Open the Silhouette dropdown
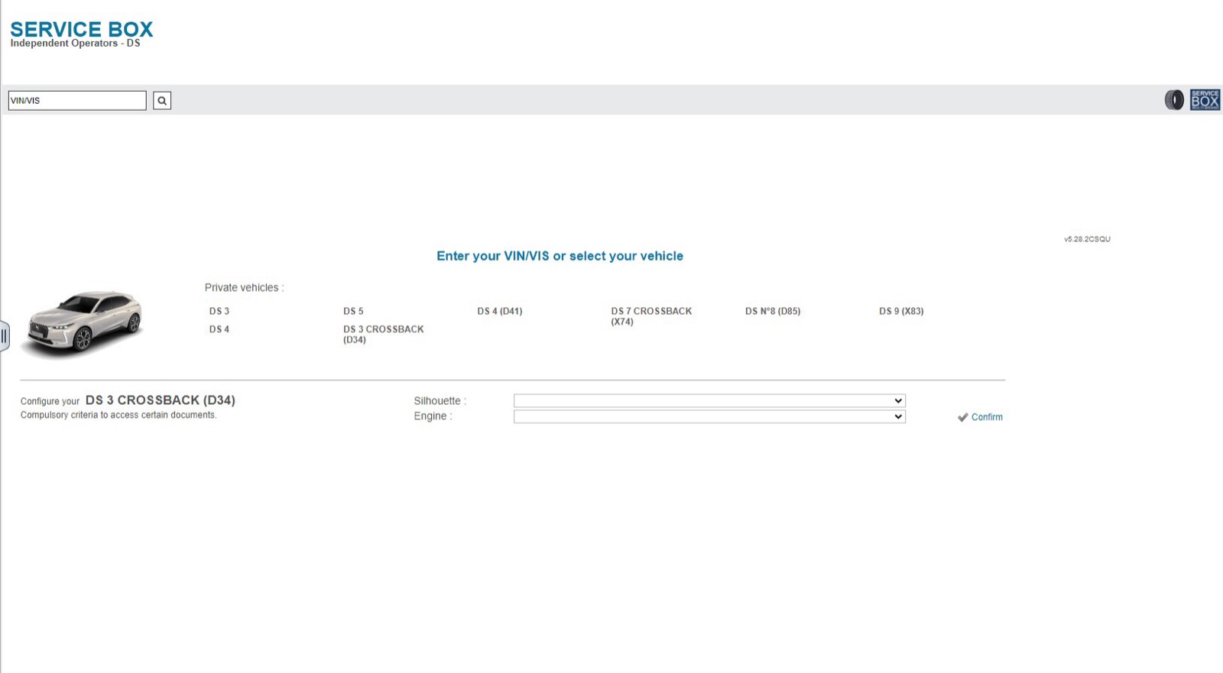Image resolution: width=1223 pixels, height=673 pixels. click(709, 400)
